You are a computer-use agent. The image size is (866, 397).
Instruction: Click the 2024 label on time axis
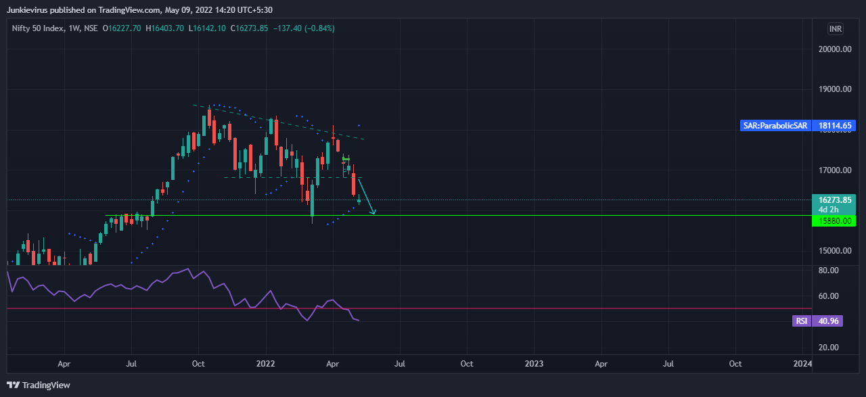[x=802, y=363]
